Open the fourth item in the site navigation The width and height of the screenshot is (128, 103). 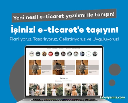(x=68, y=49)
